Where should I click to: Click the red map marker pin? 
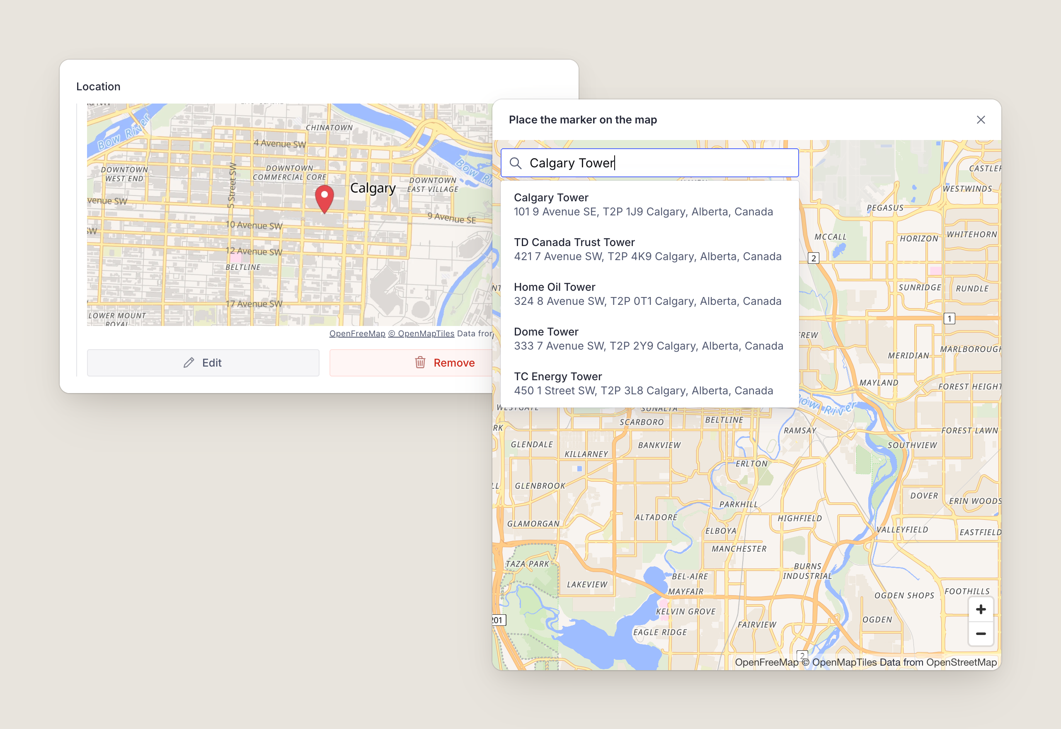325,199
